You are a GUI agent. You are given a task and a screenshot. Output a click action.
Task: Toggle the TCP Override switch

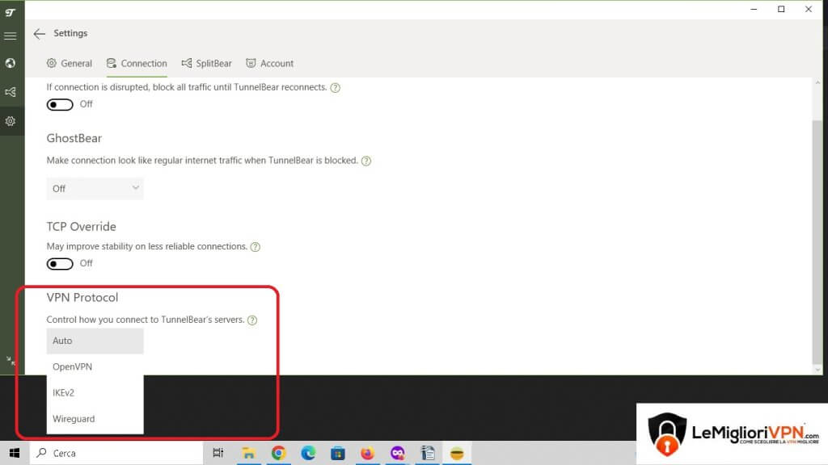60,264
